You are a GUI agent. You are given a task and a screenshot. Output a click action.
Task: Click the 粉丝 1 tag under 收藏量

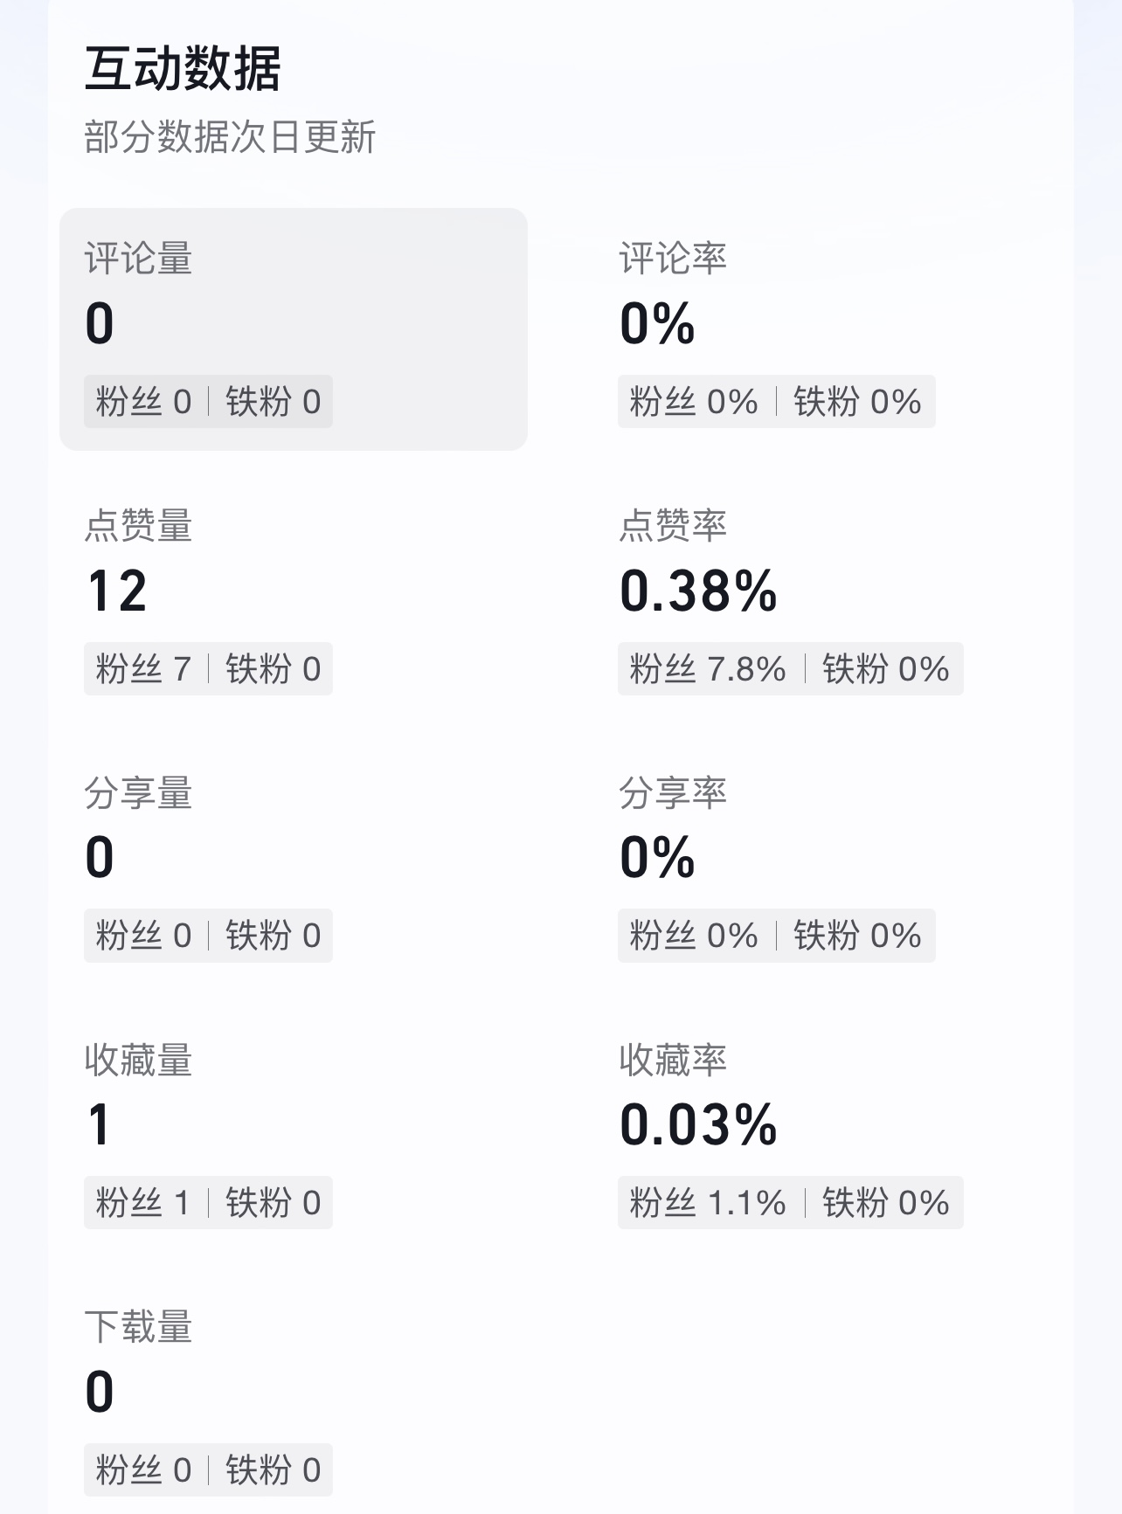coord(143,1203)
